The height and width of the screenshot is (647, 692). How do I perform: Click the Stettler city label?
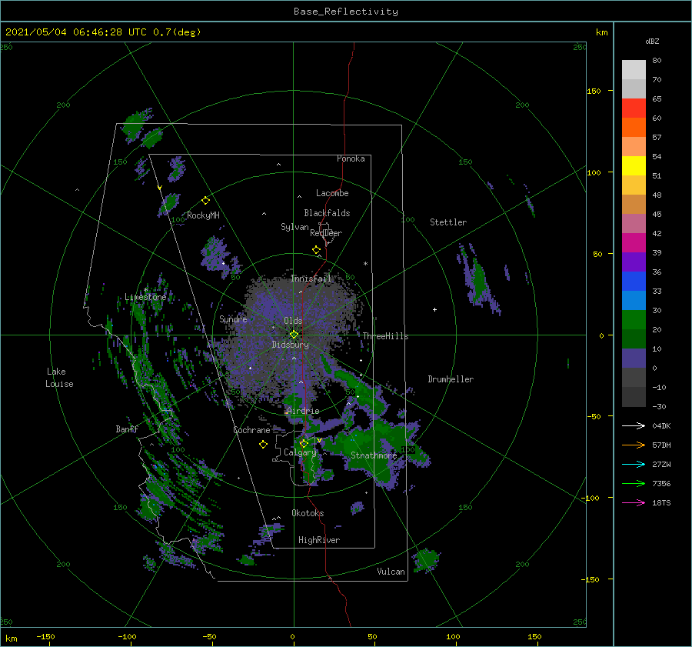point(448,222)
